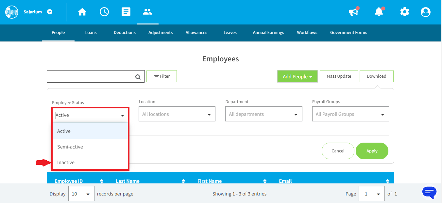Open the chat support bubble
The height and width of the screenshot is (203, 442).
pyautogui.click(x=429, y=192)
